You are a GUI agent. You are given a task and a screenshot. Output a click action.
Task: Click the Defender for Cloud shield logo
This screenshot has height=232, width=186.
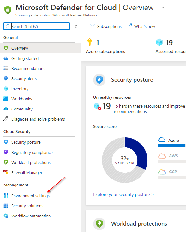click(8, 10)
